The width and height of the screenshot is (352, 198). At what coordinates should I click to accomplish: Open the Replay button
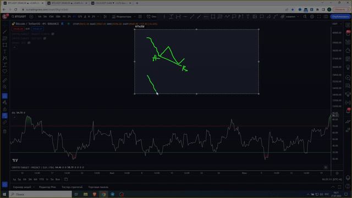click(152, 16)
